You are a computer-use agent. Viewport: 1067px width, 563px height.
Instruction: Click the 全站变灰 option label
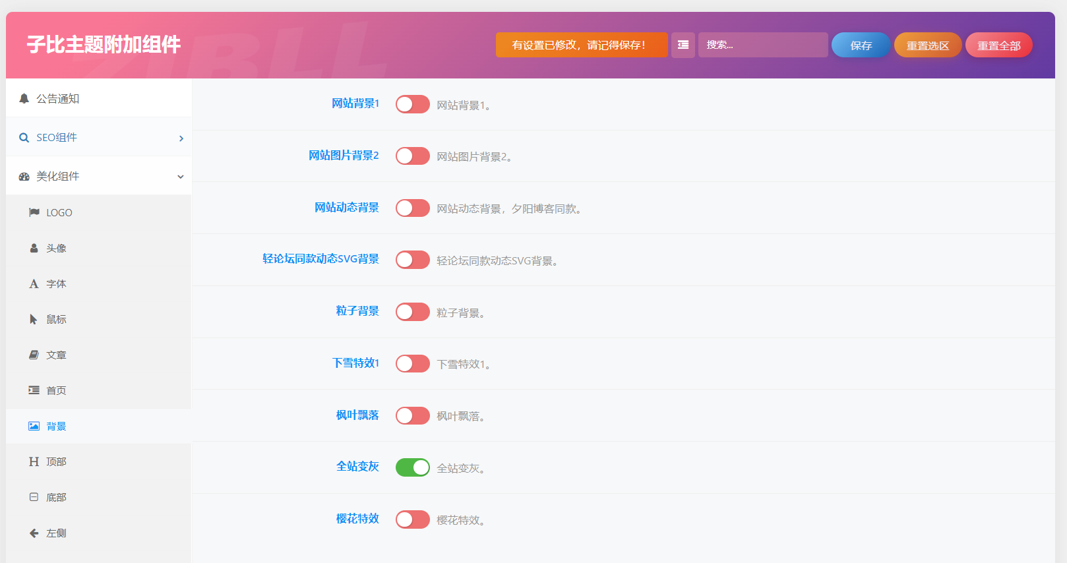click(357, 467)
